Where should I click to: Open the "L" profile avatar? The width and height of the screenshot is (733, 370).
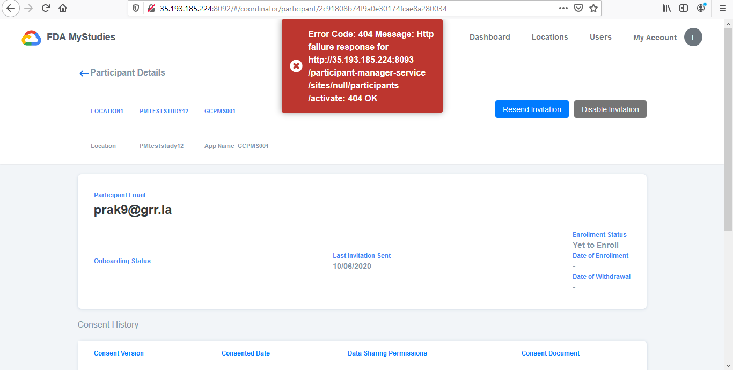point(693,37)
